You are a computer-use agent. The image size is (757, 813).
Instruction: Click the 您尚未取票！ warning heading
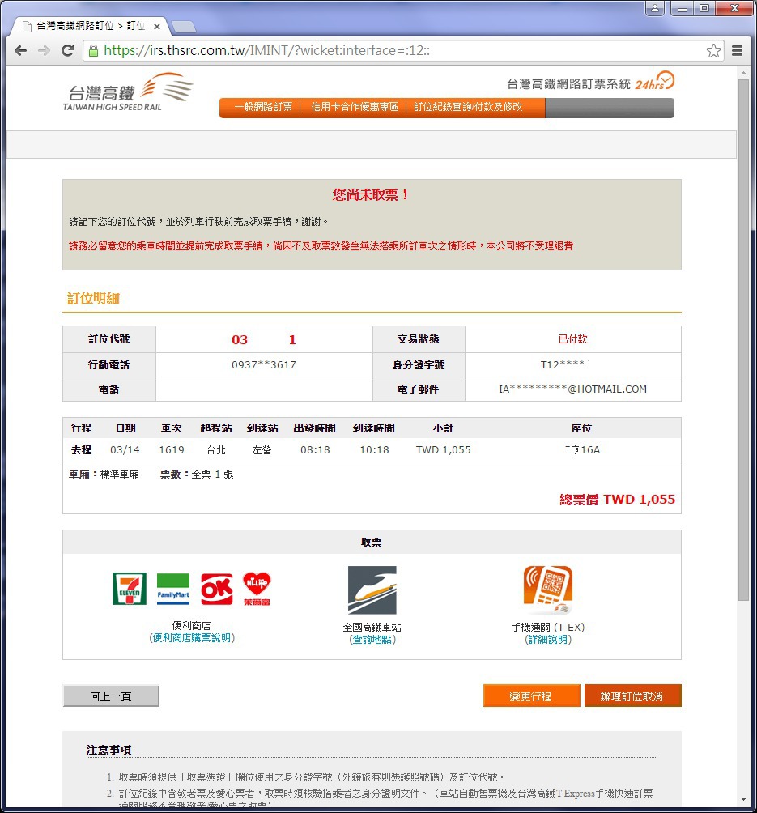click(371, 195)
